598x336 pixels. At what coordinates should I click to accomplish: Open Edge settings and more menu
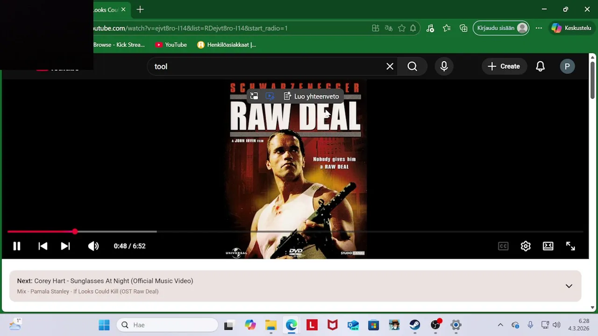coord(539,28)
